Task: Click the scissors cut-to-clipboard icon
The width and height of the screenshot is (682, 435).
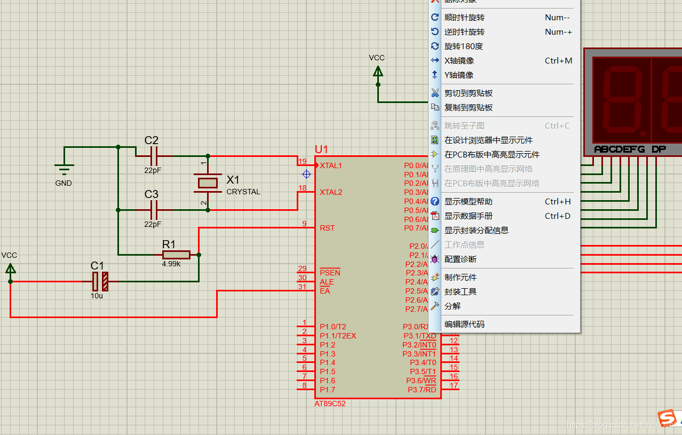Action: tap(435, 93)
